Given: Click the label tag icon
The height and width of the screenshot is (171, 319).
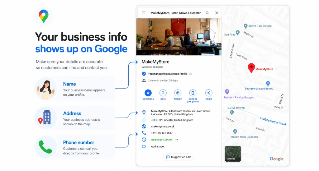Looking at the screenshot, I should coord(144,146).
